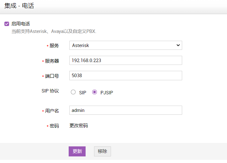This screenshot has height=163, width=227.
Task: Click the SIP 协议 label
Action: [50, 91]
